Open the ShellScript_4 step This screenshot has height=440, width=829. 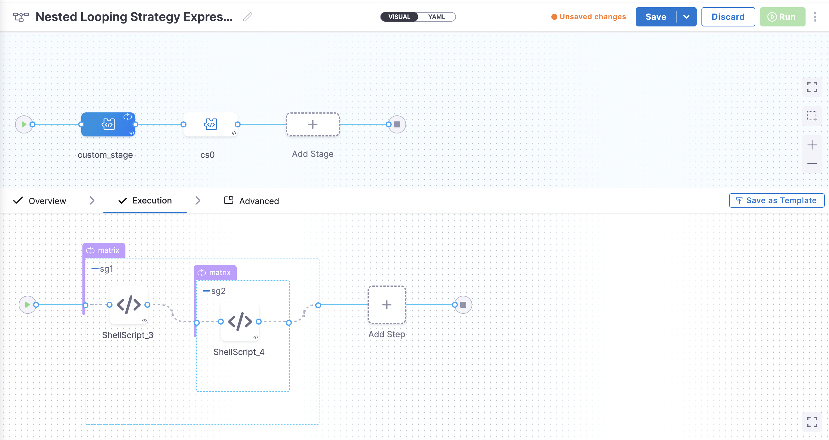240,321
